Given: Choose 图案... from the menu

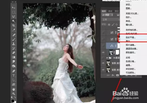Looking at the screenshot, I should coord(128,8).
